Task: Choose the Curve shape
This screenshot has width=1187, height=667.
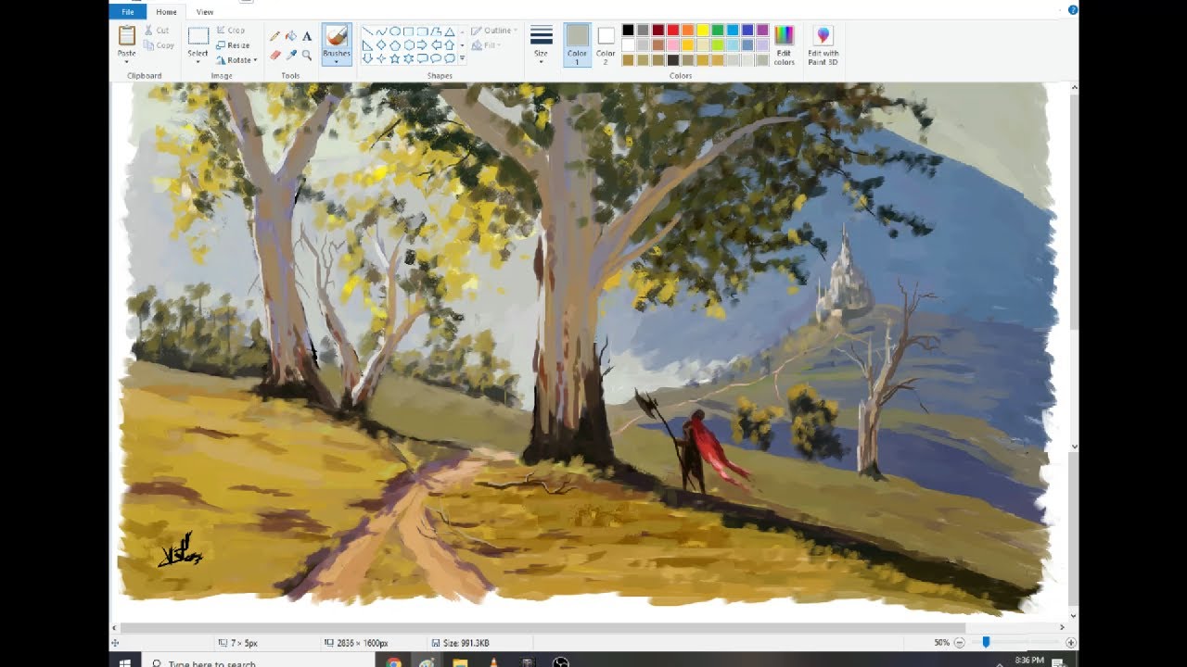Action: [381, 31]
